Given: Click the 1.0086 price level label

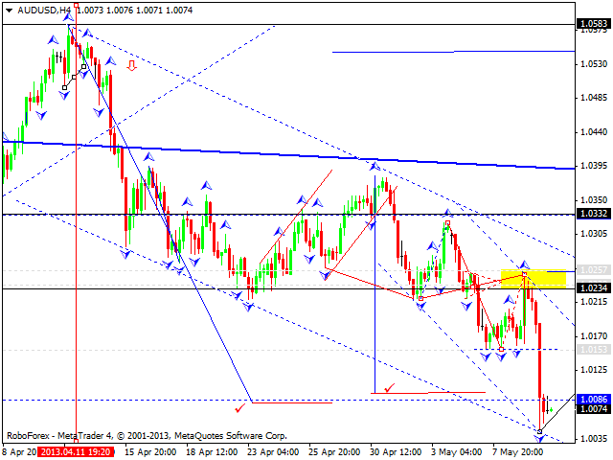Looking at the screenshot, I should pos(593,399).
